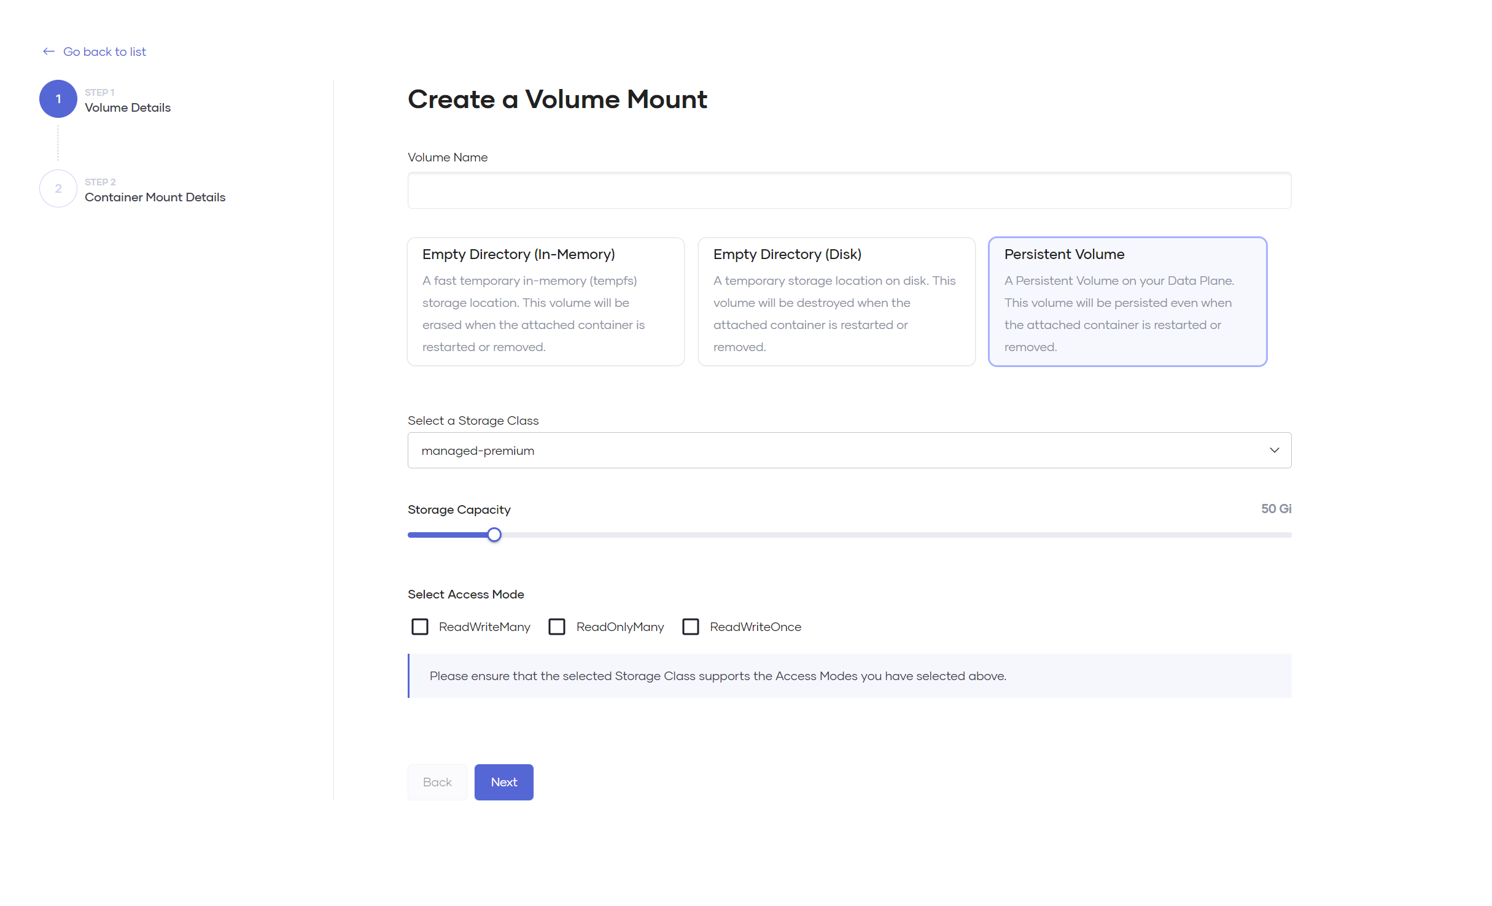Image resolution: width=1492 pixels, height=906 pixels.
Task: Open the managed-premium storage class dropdown
Action: click(x=849, y=451)
